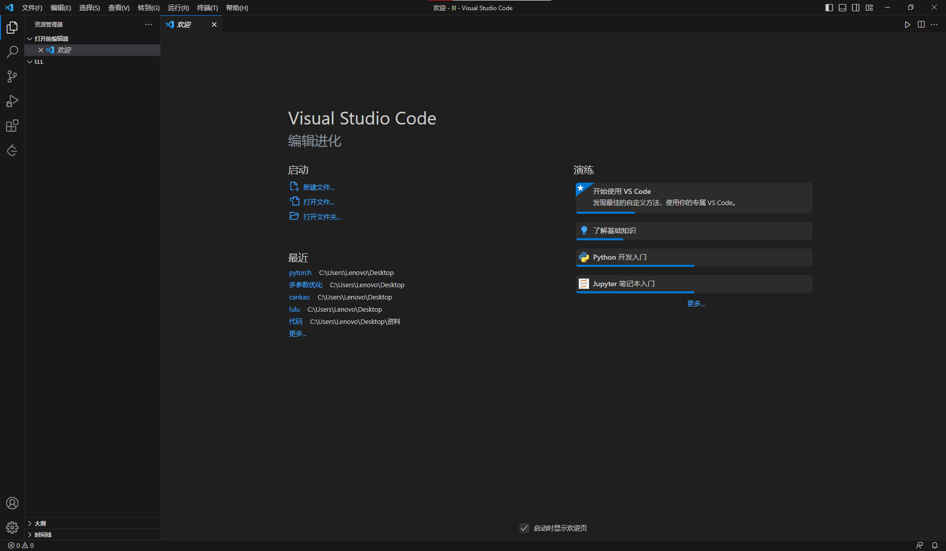Click the 新建文件... link
Image resolution: width=946 pixels, height=551 pixels.
point(319,187)
